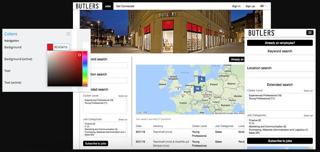Click the Google logo on the map
Image resolution: width=320 pixels, height=152 pixels.
click(x=142, y=112)
